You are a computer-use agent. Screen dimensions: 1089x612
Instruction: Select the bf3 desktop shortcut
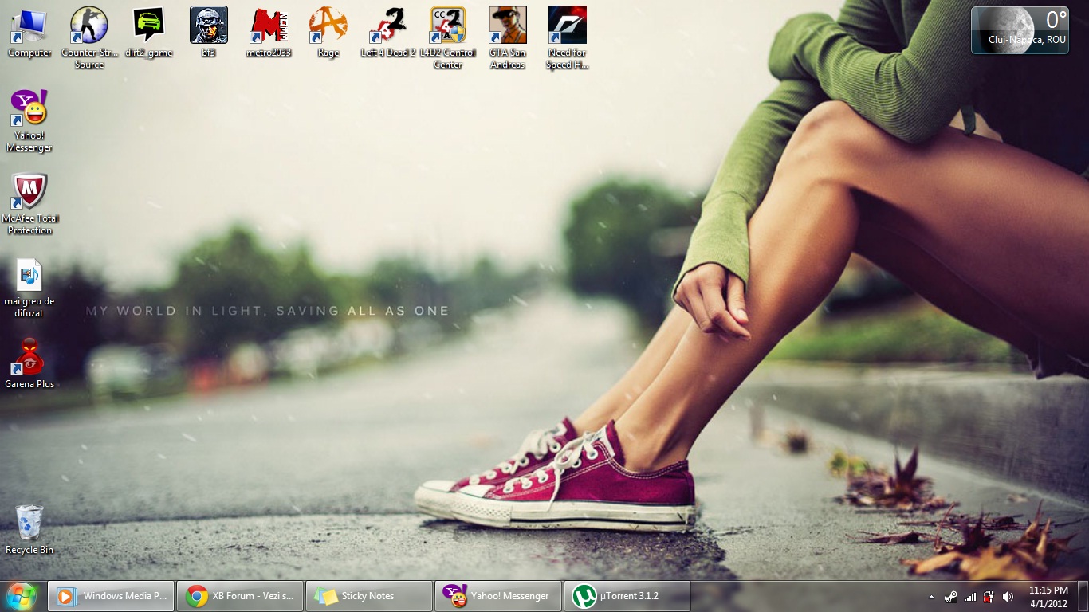point(209,26)
